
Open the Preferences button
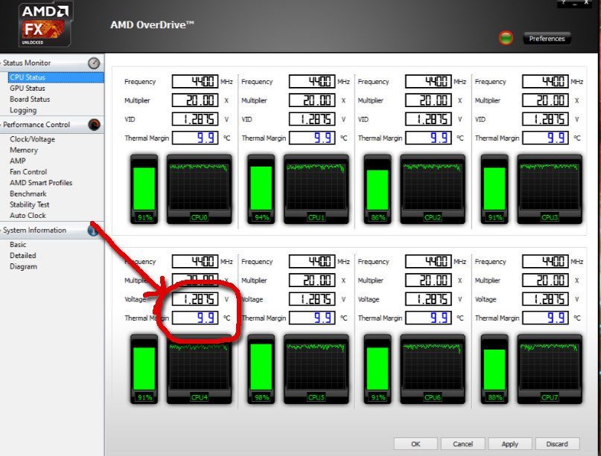click(547, 39)
